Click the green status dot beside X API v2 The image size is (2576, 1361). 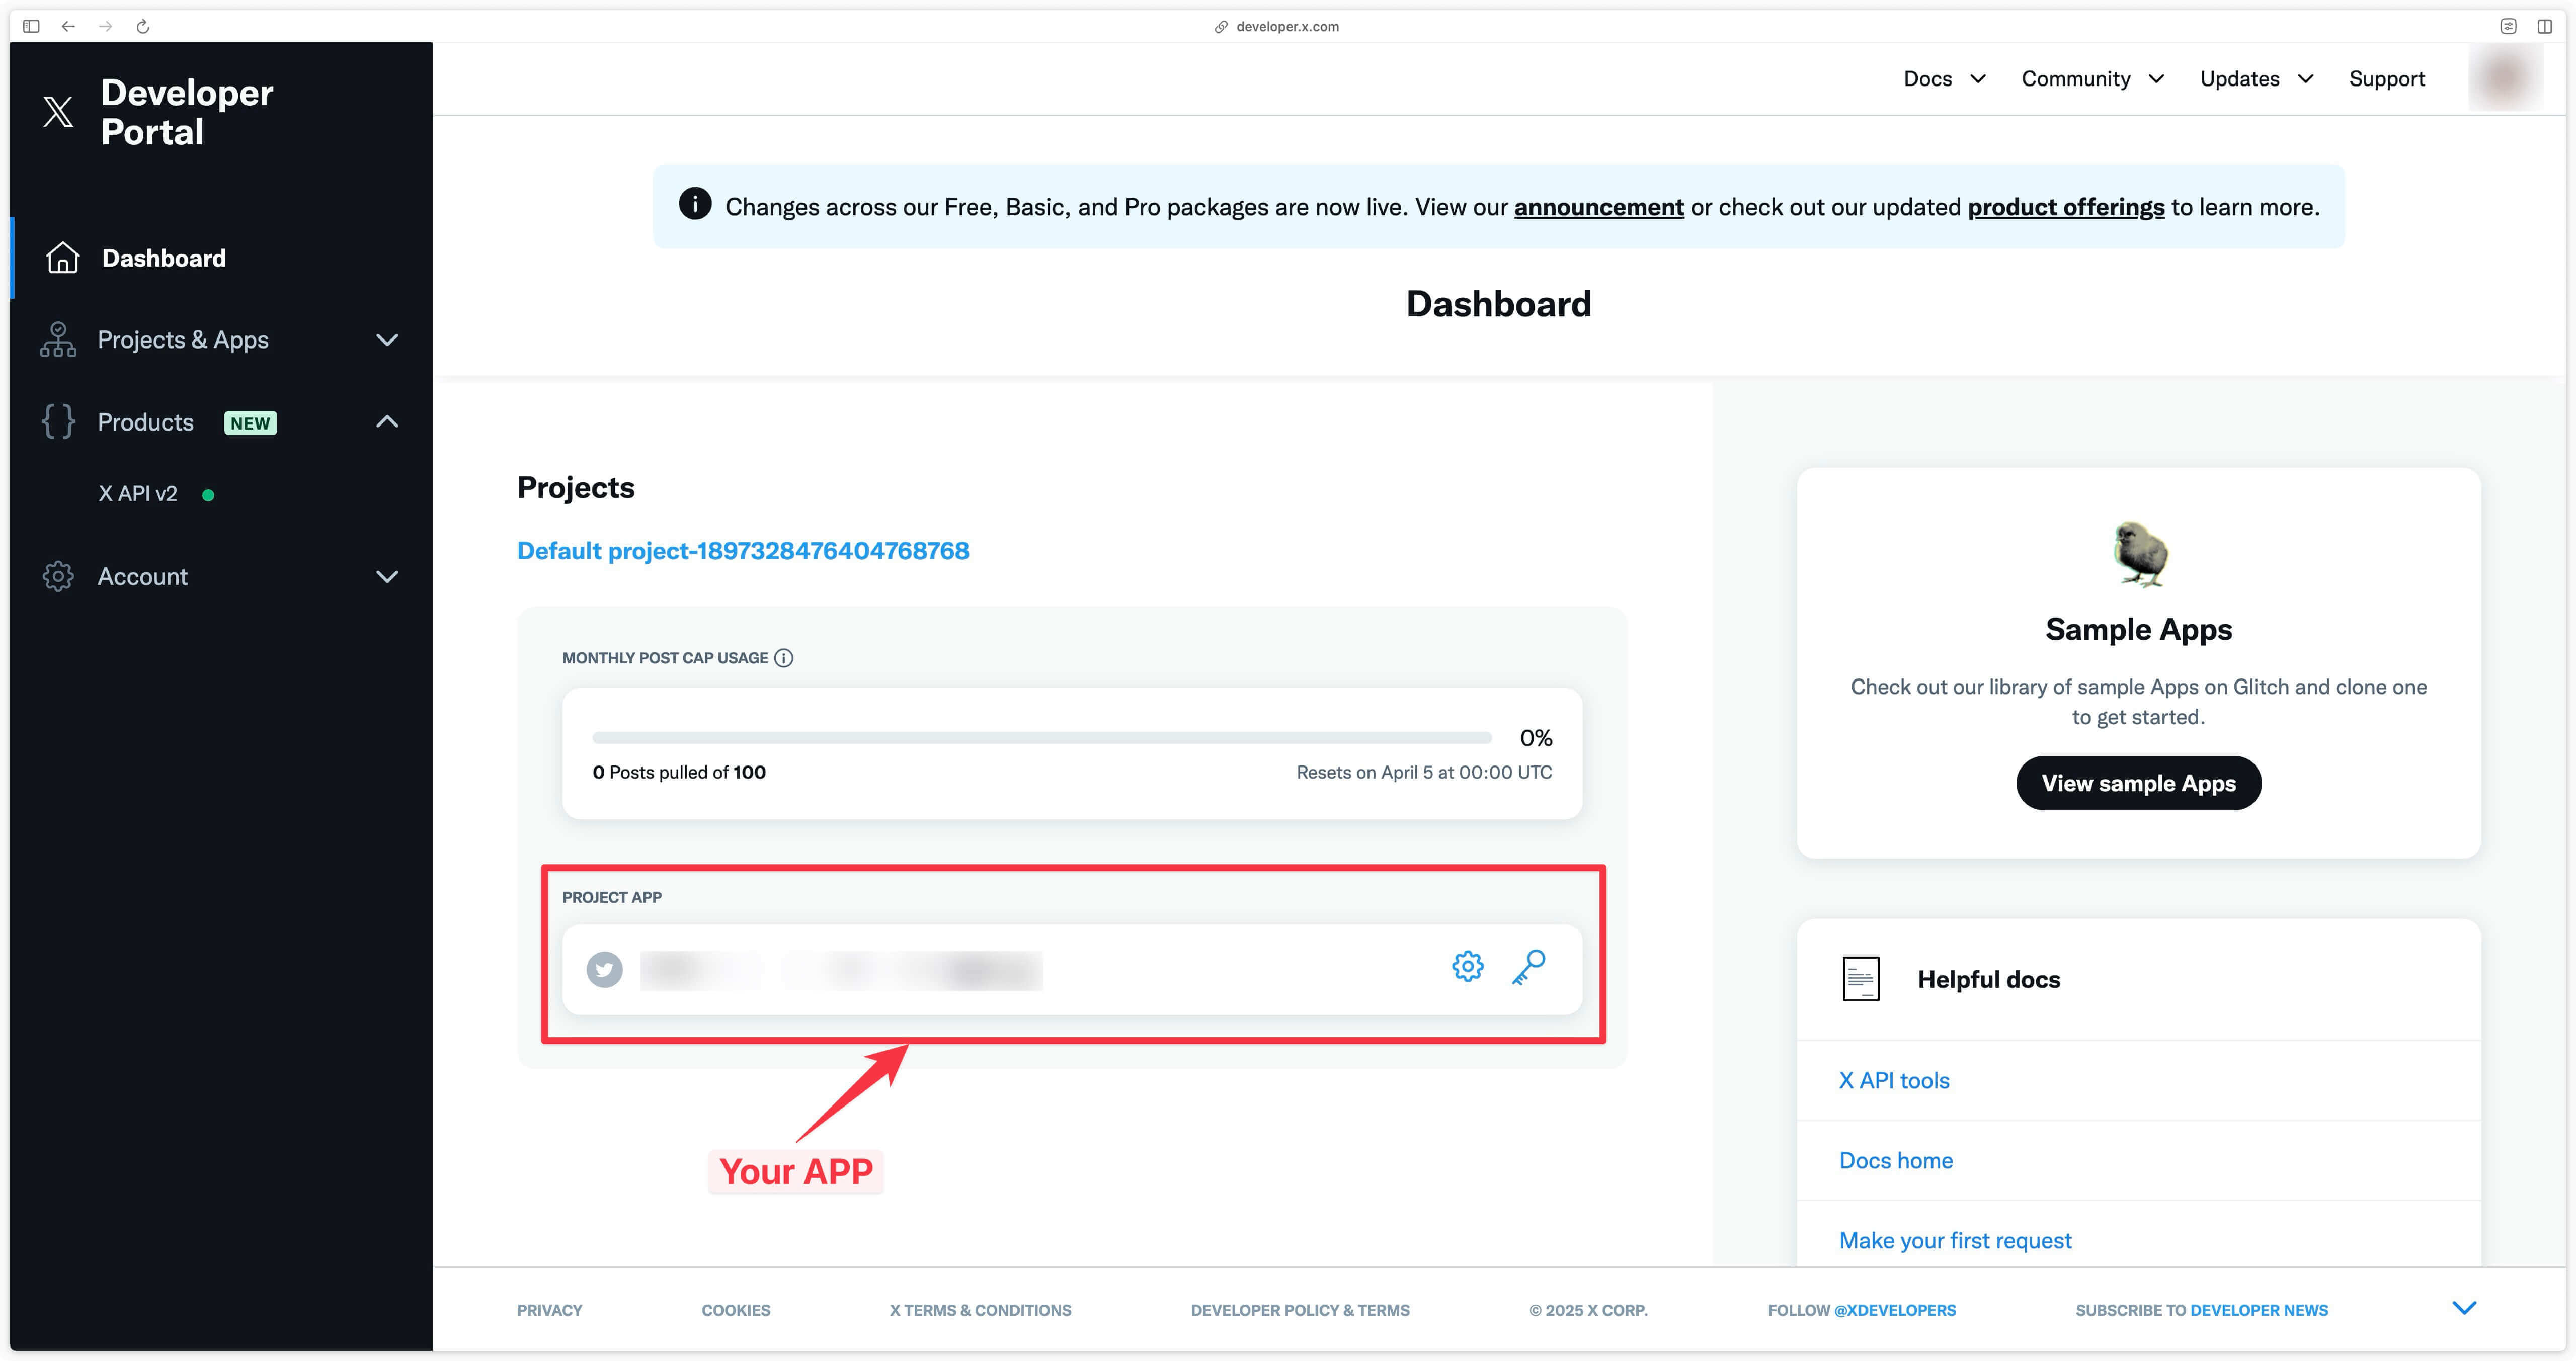pos(208,495)
